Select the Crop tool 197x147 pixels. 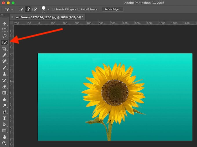(x=4, y=49)
